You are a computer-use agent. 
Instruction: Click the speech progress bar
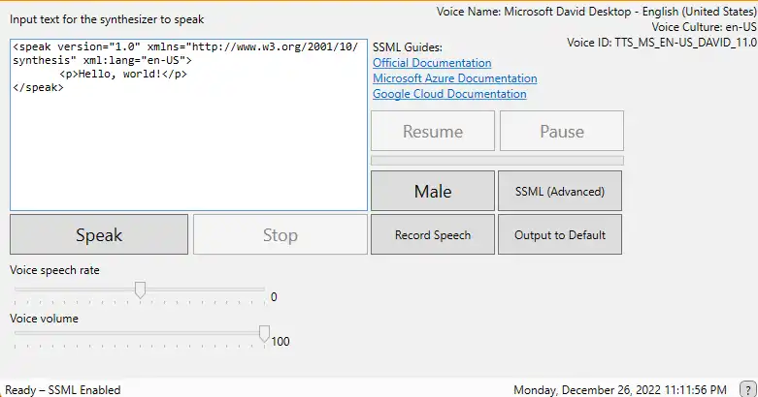pyautogui.click(x=497, y=160)
